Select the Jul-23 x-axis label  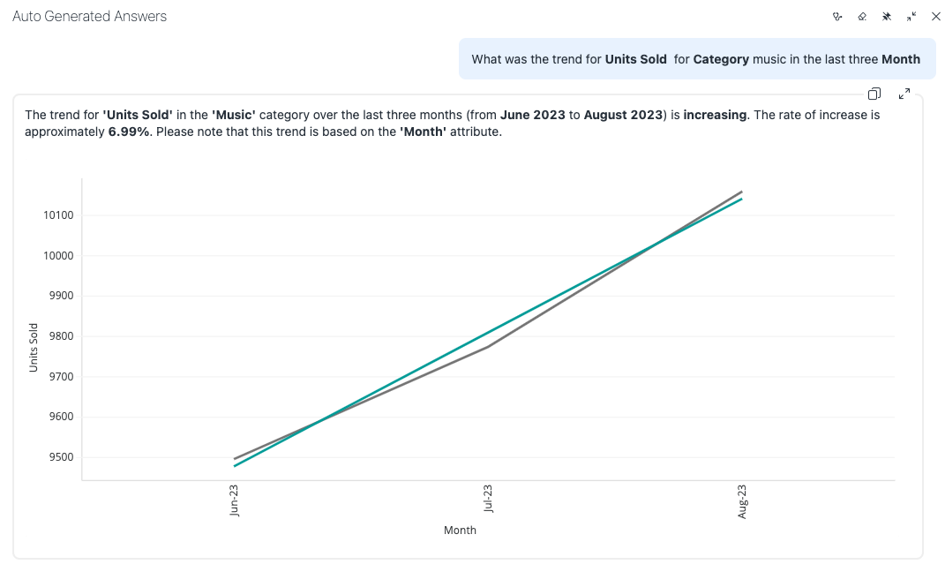(488, 500)
